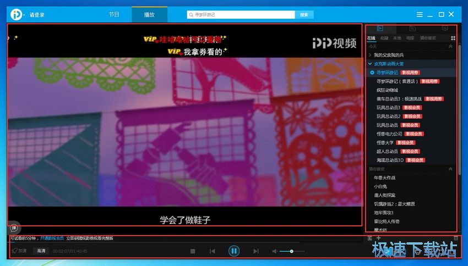Play 怪兽电力公司 from the list
This screenshot has height=266, width=468.
(x=389, y=134)
